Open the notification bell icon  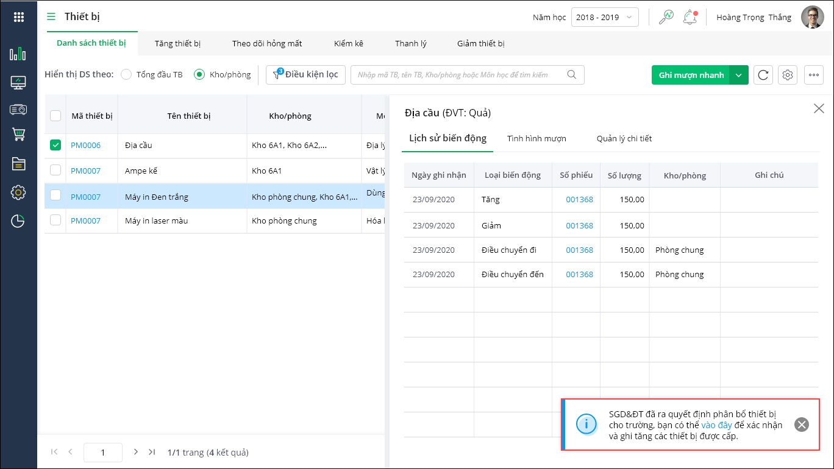pos(690,17)
